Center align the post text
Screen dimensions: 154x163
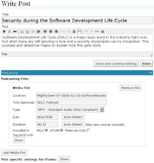click(51, 31)
